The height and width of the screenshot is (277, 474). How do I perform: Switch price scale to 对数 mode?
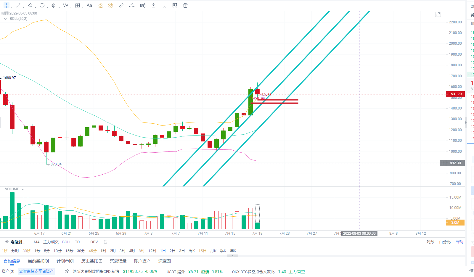pyautogui.click(x=430, y=242)
